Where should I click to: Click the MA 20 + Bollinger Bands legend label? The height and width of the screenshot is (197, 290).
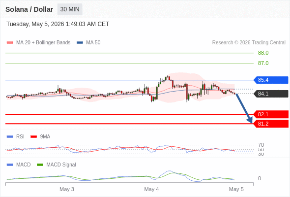tap(43, 43)
